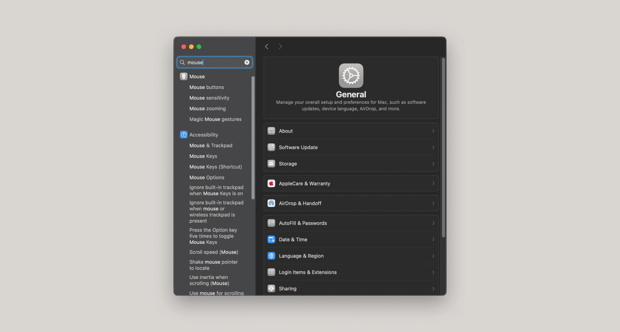Image resolution: width=620 pixels, height=332 pixels.
Task: Choose the Mouse zooming result
Action: [208, 108]
